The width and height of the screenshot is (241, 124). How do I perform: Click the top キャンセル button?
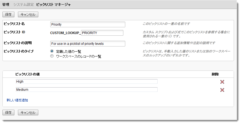[x=28, y=15]
